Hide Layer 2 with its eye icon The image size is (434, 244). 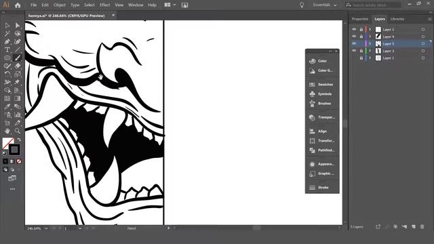tap(354, 29)
